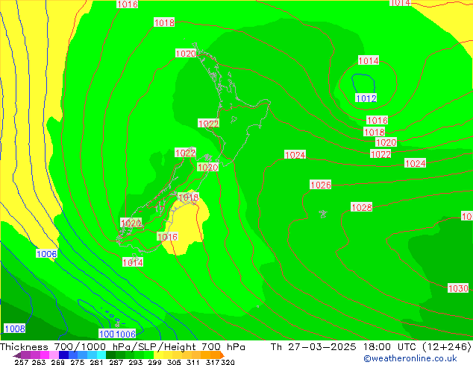Click the 263 legend value
473x365 pixels.
39,362
